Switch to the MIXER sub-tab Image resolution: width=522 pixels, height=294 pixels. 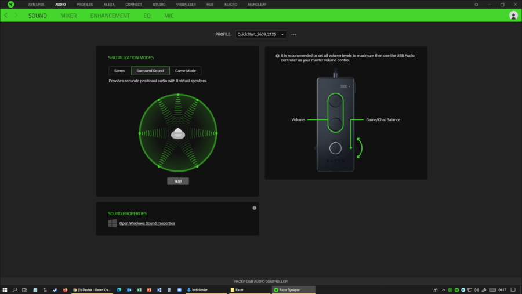[x=68, y=16]
